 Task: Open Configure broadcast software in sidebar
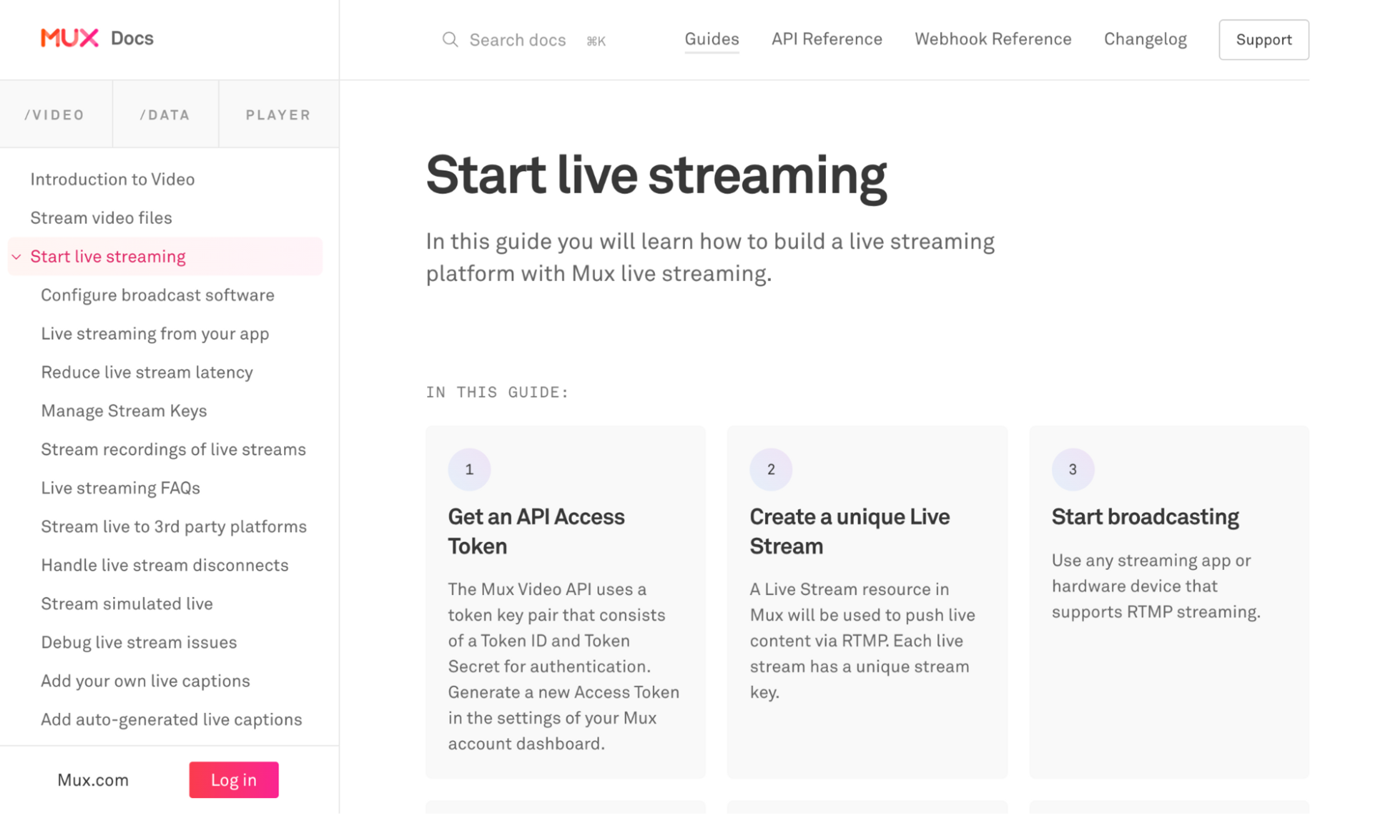158,295
